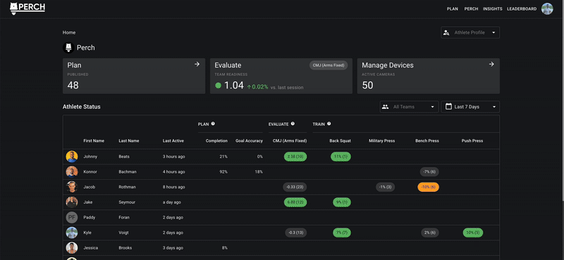Sort by Completion column header
564x260 pixels.
(216, 141)
